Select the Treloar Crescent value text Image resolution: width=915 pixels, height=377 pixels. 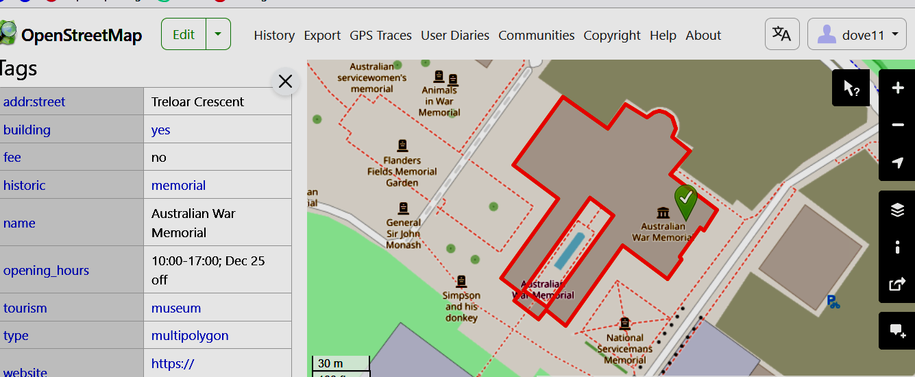pyautogui.click(x=197, y=101)
